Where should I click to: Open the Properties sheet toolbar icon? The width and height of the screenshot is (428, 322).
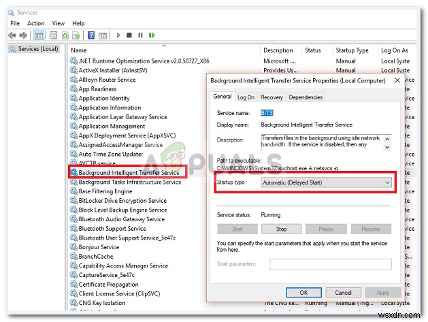point(54,35)
